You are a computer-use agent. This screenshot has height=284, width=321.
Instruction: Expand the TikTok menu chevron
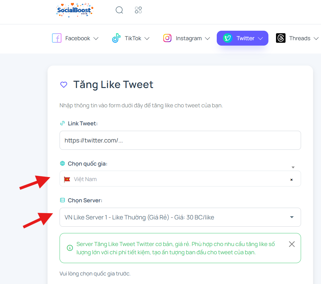tap(147, 38)
